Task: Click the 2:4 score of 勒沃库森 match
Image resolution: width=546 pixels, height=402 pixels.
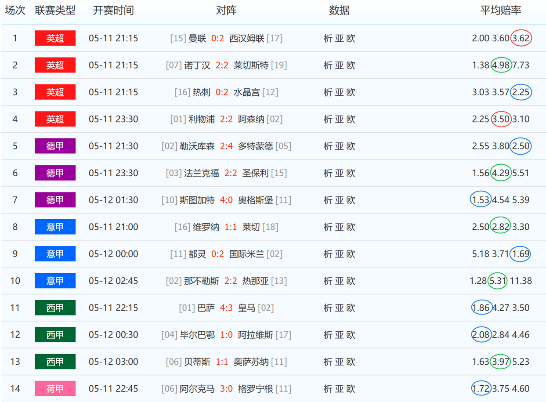Action: point(226,146)
